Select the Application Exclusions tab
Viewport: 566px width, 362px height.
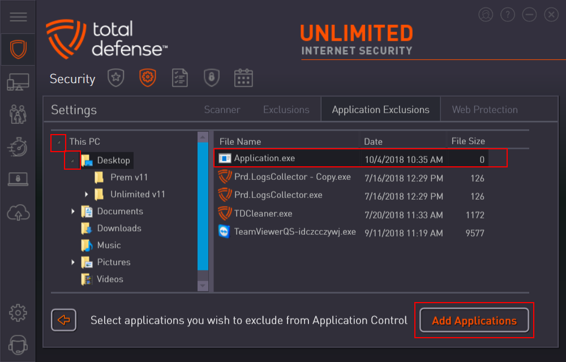(x=381, y=110)
